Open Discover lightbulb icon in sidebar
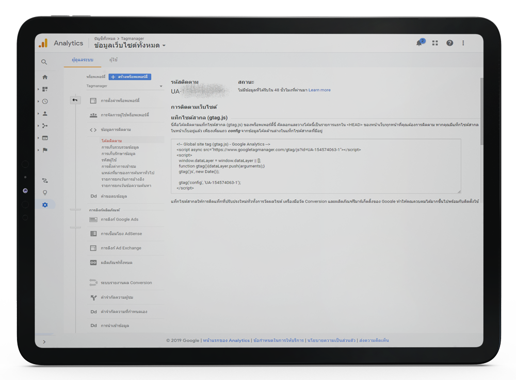516x380 pixels. point(45,193)
